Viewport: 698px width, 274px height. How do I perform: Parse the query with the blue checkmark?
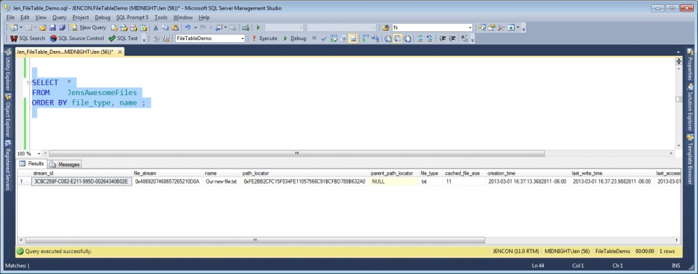pos(324,39)
